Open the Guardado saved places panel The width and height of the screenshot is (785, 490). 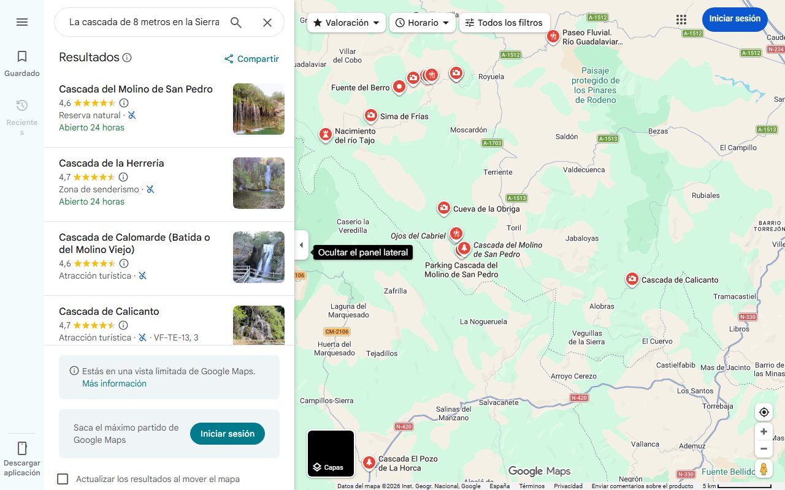coord(21,61)
